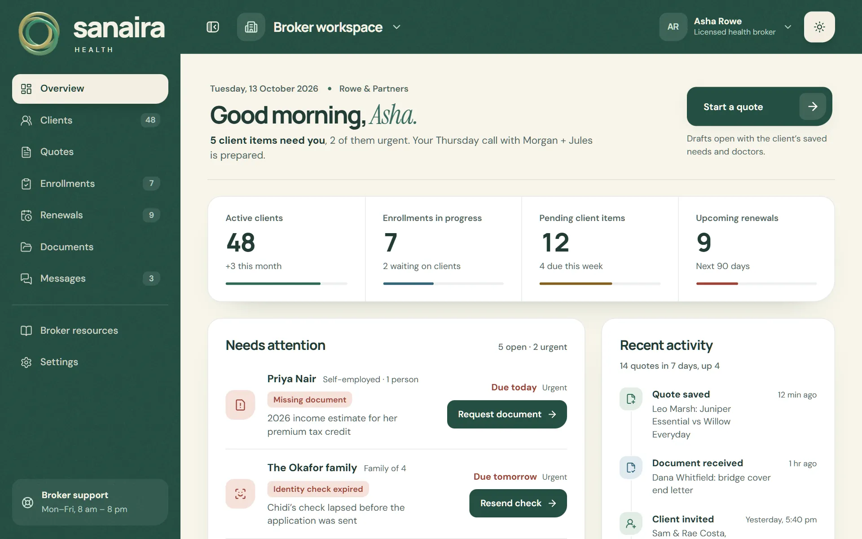Click the AR avatar badge

673,27
